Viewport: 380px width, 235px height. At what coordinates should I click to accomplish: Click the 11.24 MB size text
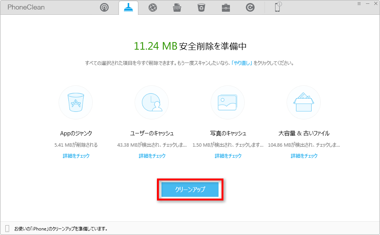click(155, 46)
